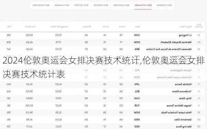Image resolution: width=207 pixels, height=129 pixels.
Task: Click DOM team in Peña row
Action: coord(137,113)
